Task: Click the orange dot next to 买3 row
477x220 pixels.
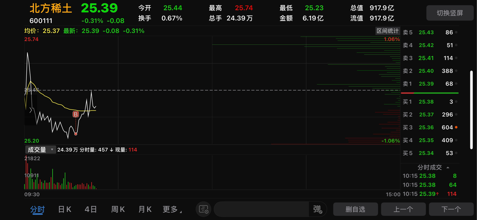Action: 456,127
